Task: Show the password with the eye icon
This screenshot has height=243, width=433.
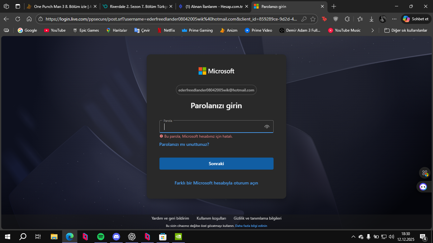Action: coord(267,127)
